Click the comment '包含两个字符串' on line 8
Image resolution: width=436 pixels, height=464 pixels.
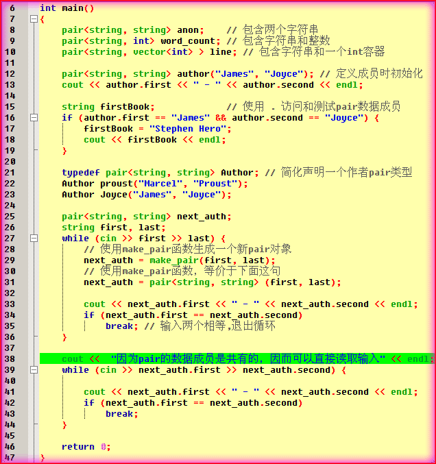(280, 29)
